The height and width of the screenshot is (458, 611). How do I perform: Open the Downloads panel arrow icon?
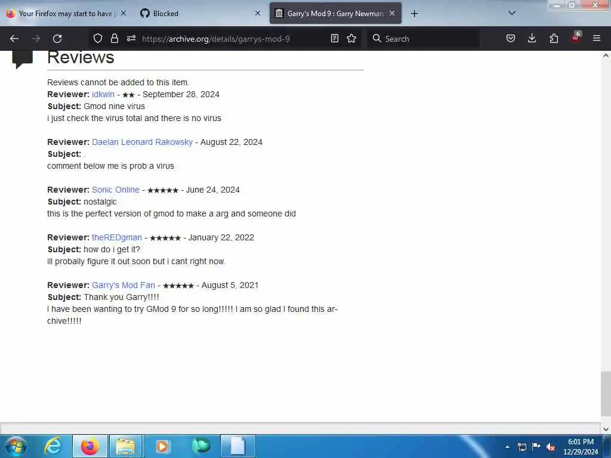[x=532, y=38]
